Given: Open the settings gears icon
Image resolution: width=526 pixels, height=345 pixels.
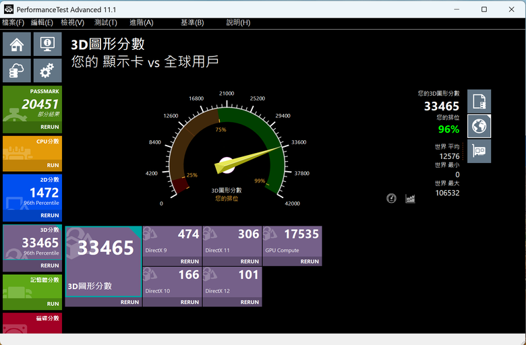Looking at the screenshot, I should (47, 70).
